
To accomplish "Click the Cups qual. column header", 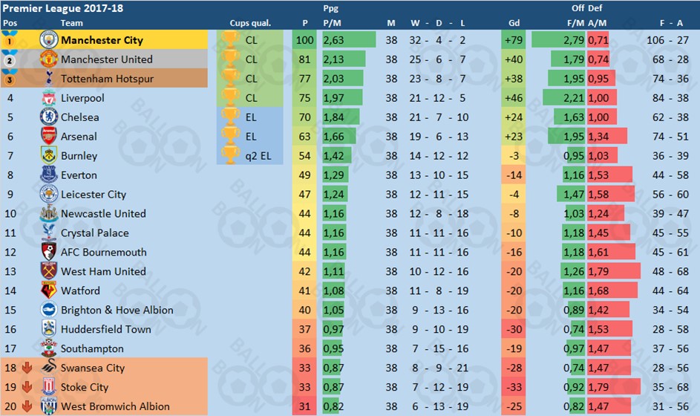I will point(250,23).
